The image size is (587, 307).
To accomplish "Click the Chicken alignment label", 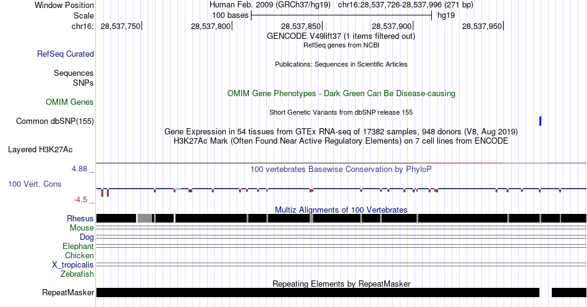I will (x=79, y=255).
